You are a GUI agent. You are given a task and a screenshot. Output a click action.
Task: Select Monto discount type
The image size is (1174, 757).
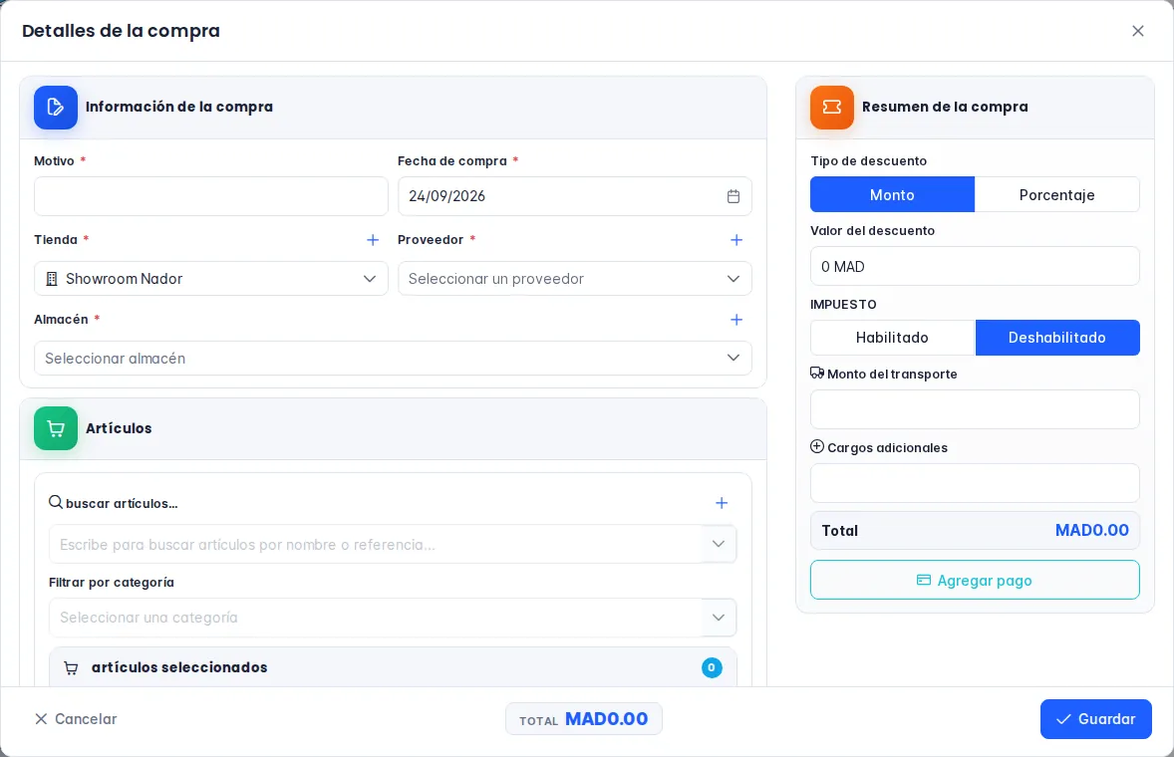[x=892, y=194]
